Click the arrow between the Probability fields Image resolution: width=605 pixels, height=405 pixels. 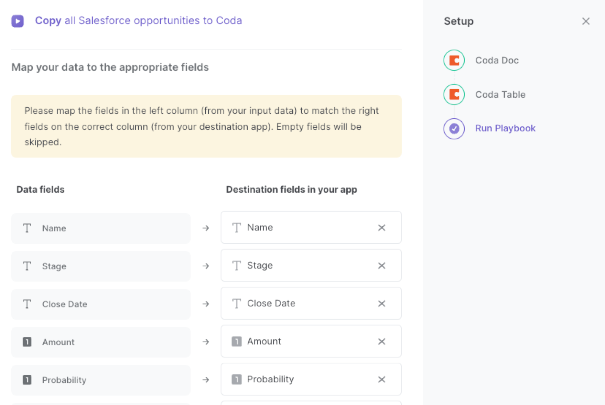coord(206,380)
